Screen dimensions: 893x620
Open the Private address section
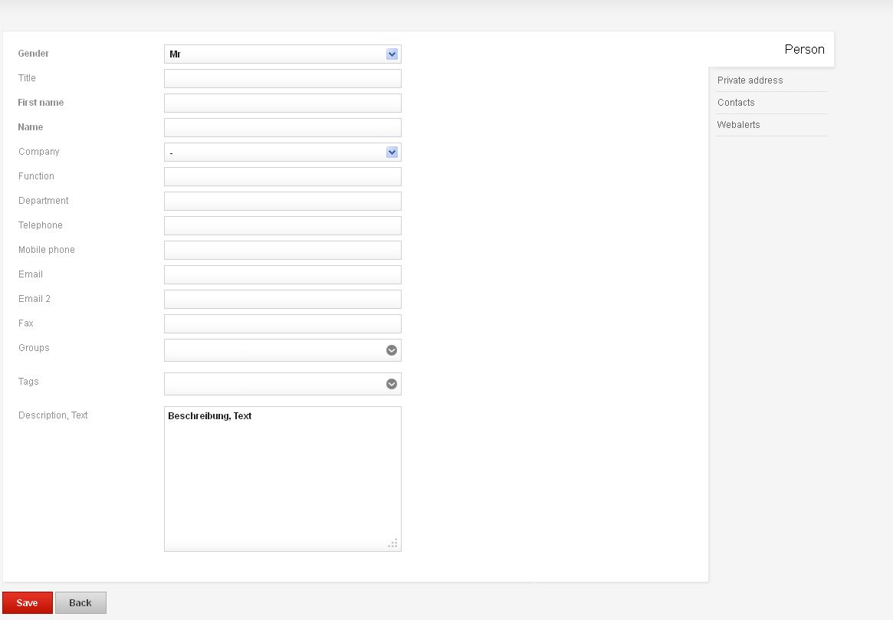[x=750, y=80]
